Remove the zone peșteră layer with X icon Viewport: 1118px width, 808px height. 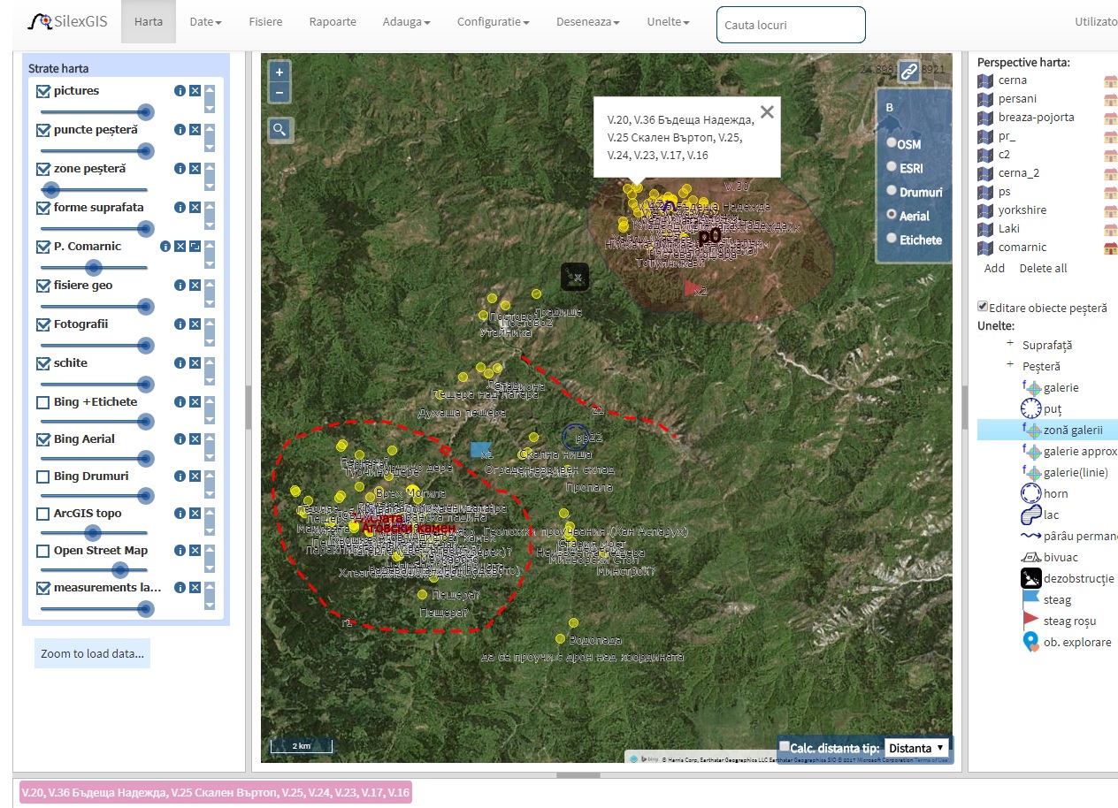[x=195, y=169]
